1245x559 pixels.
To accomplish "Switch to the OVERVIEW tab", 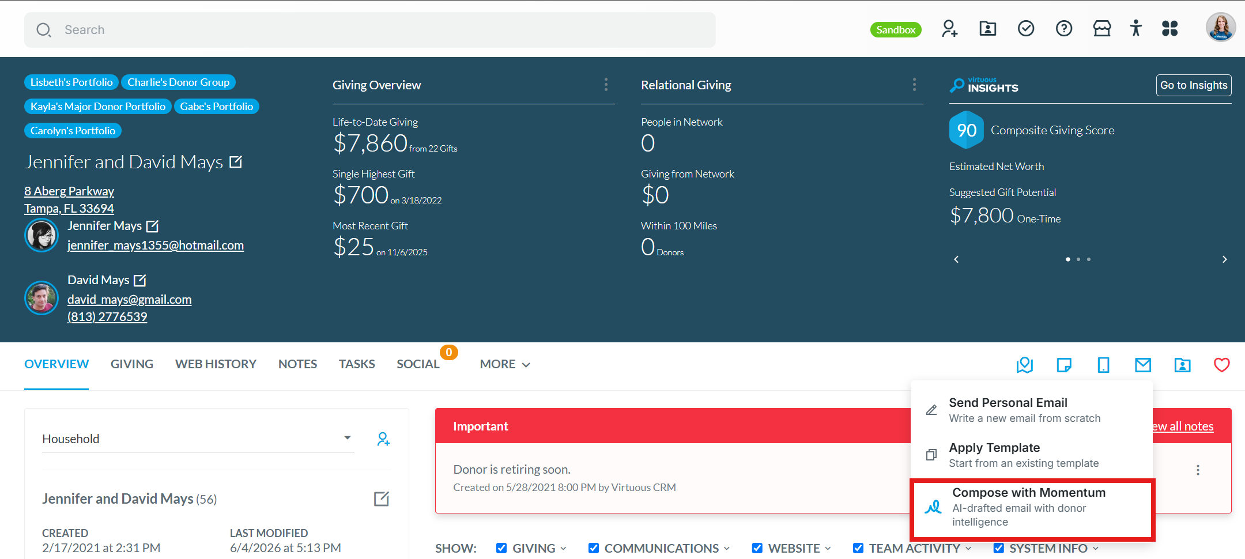I will pyautogui.click(x=56, y=364).
